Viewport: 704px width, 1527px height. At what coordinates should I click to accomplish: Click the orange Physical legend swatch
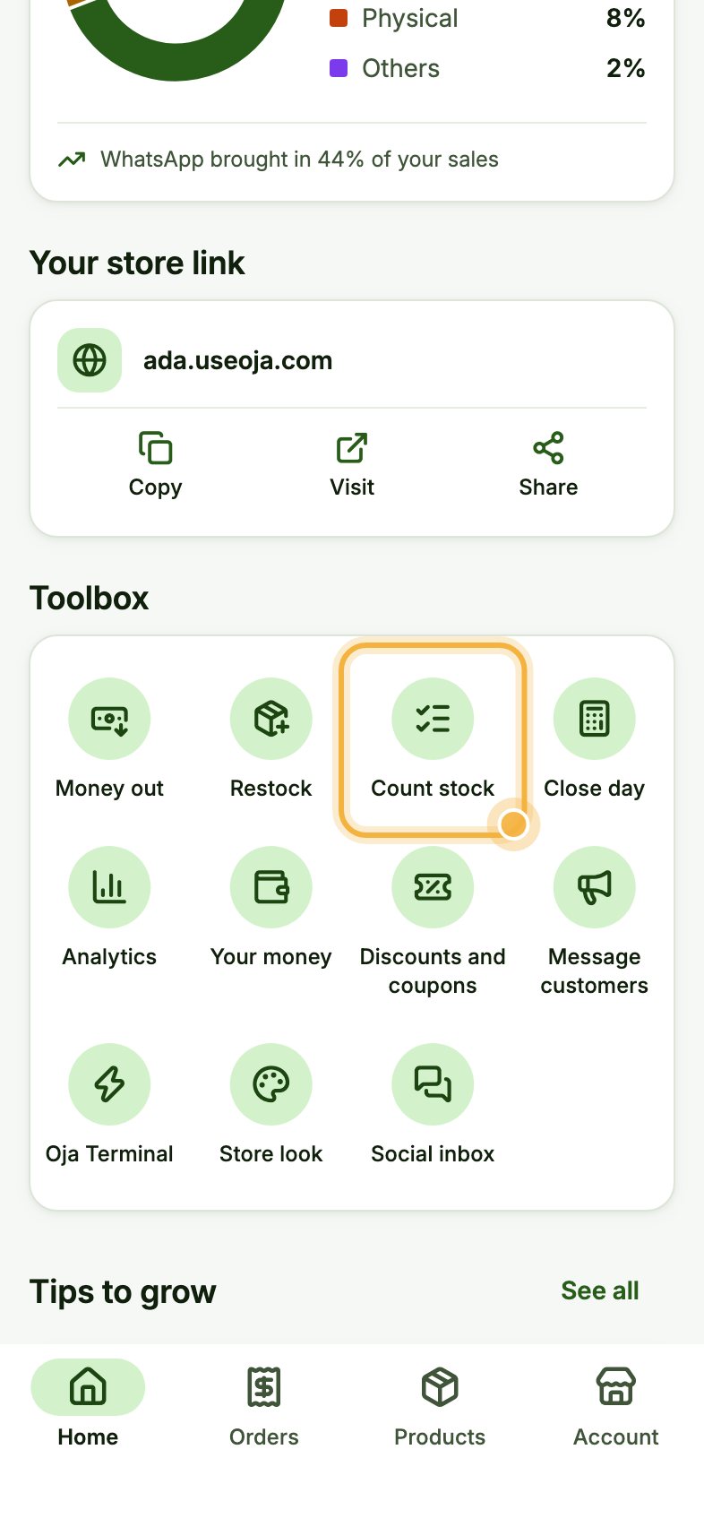click(x=339, y=18)
